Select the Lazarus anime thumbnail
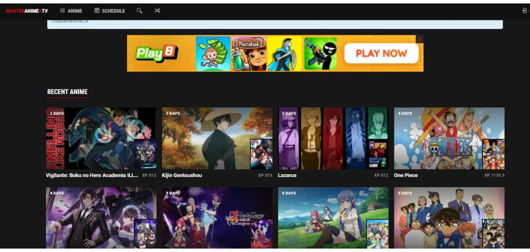Viewport: 530px width, 252px height. pyautogui.click(x=333, y=138)
